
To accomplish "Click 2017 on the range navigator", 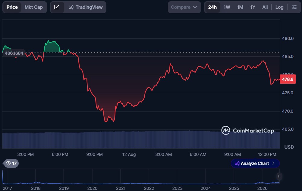I will [7, 188].
